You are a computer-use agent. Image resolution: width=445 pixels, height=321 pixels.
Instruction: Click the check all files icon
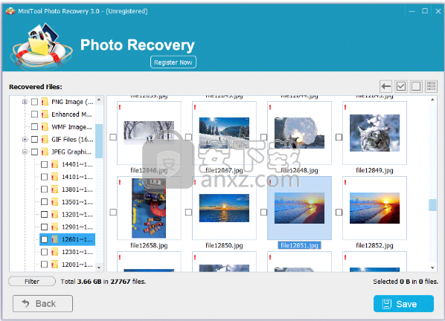(x=401, y=86)
